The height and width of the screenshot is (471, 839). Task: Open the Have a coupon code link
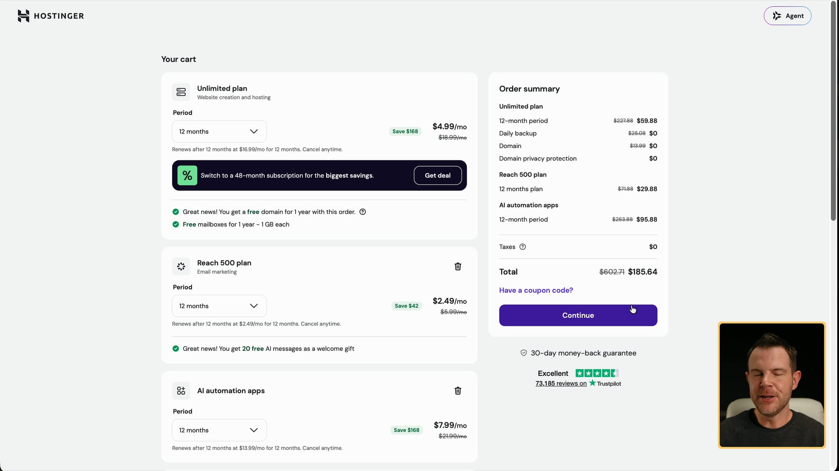pyautogui.click(x=536, y=290)
